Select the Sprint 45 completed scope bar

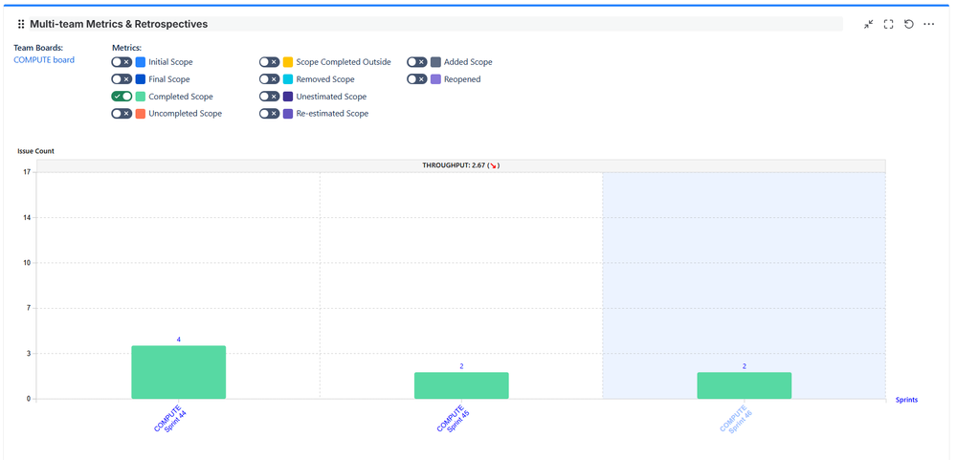(461, 385)
